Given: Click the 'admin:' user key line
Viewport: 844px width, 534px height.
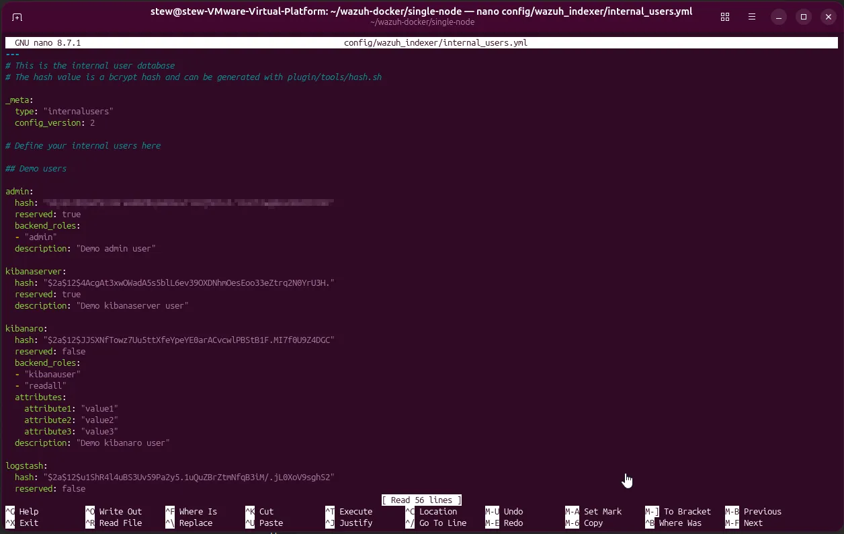Looking at the screenshot, I should [x=19, y=192].
